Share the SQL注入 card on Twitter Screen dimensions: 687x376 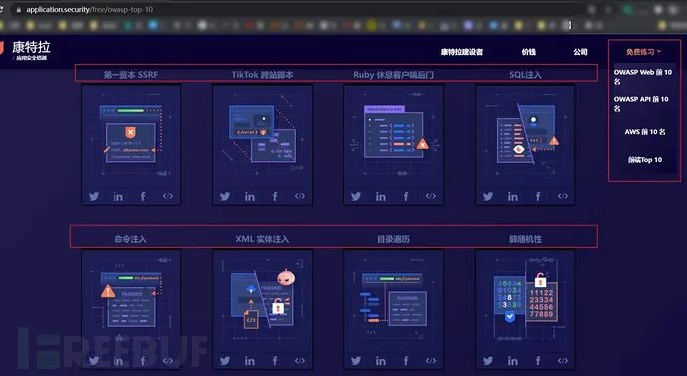tap(488, 197)
